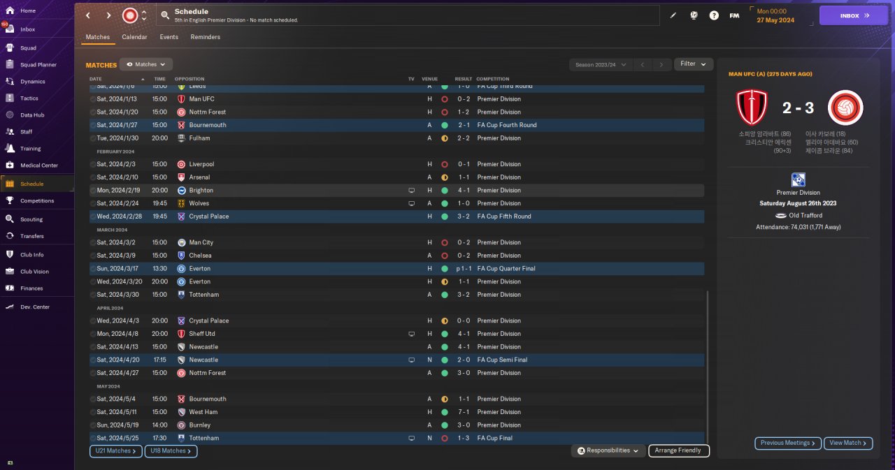Viewport: 895px width, 470px height.
Task: Switch to the Reminders tab
Action: point(206,37)
